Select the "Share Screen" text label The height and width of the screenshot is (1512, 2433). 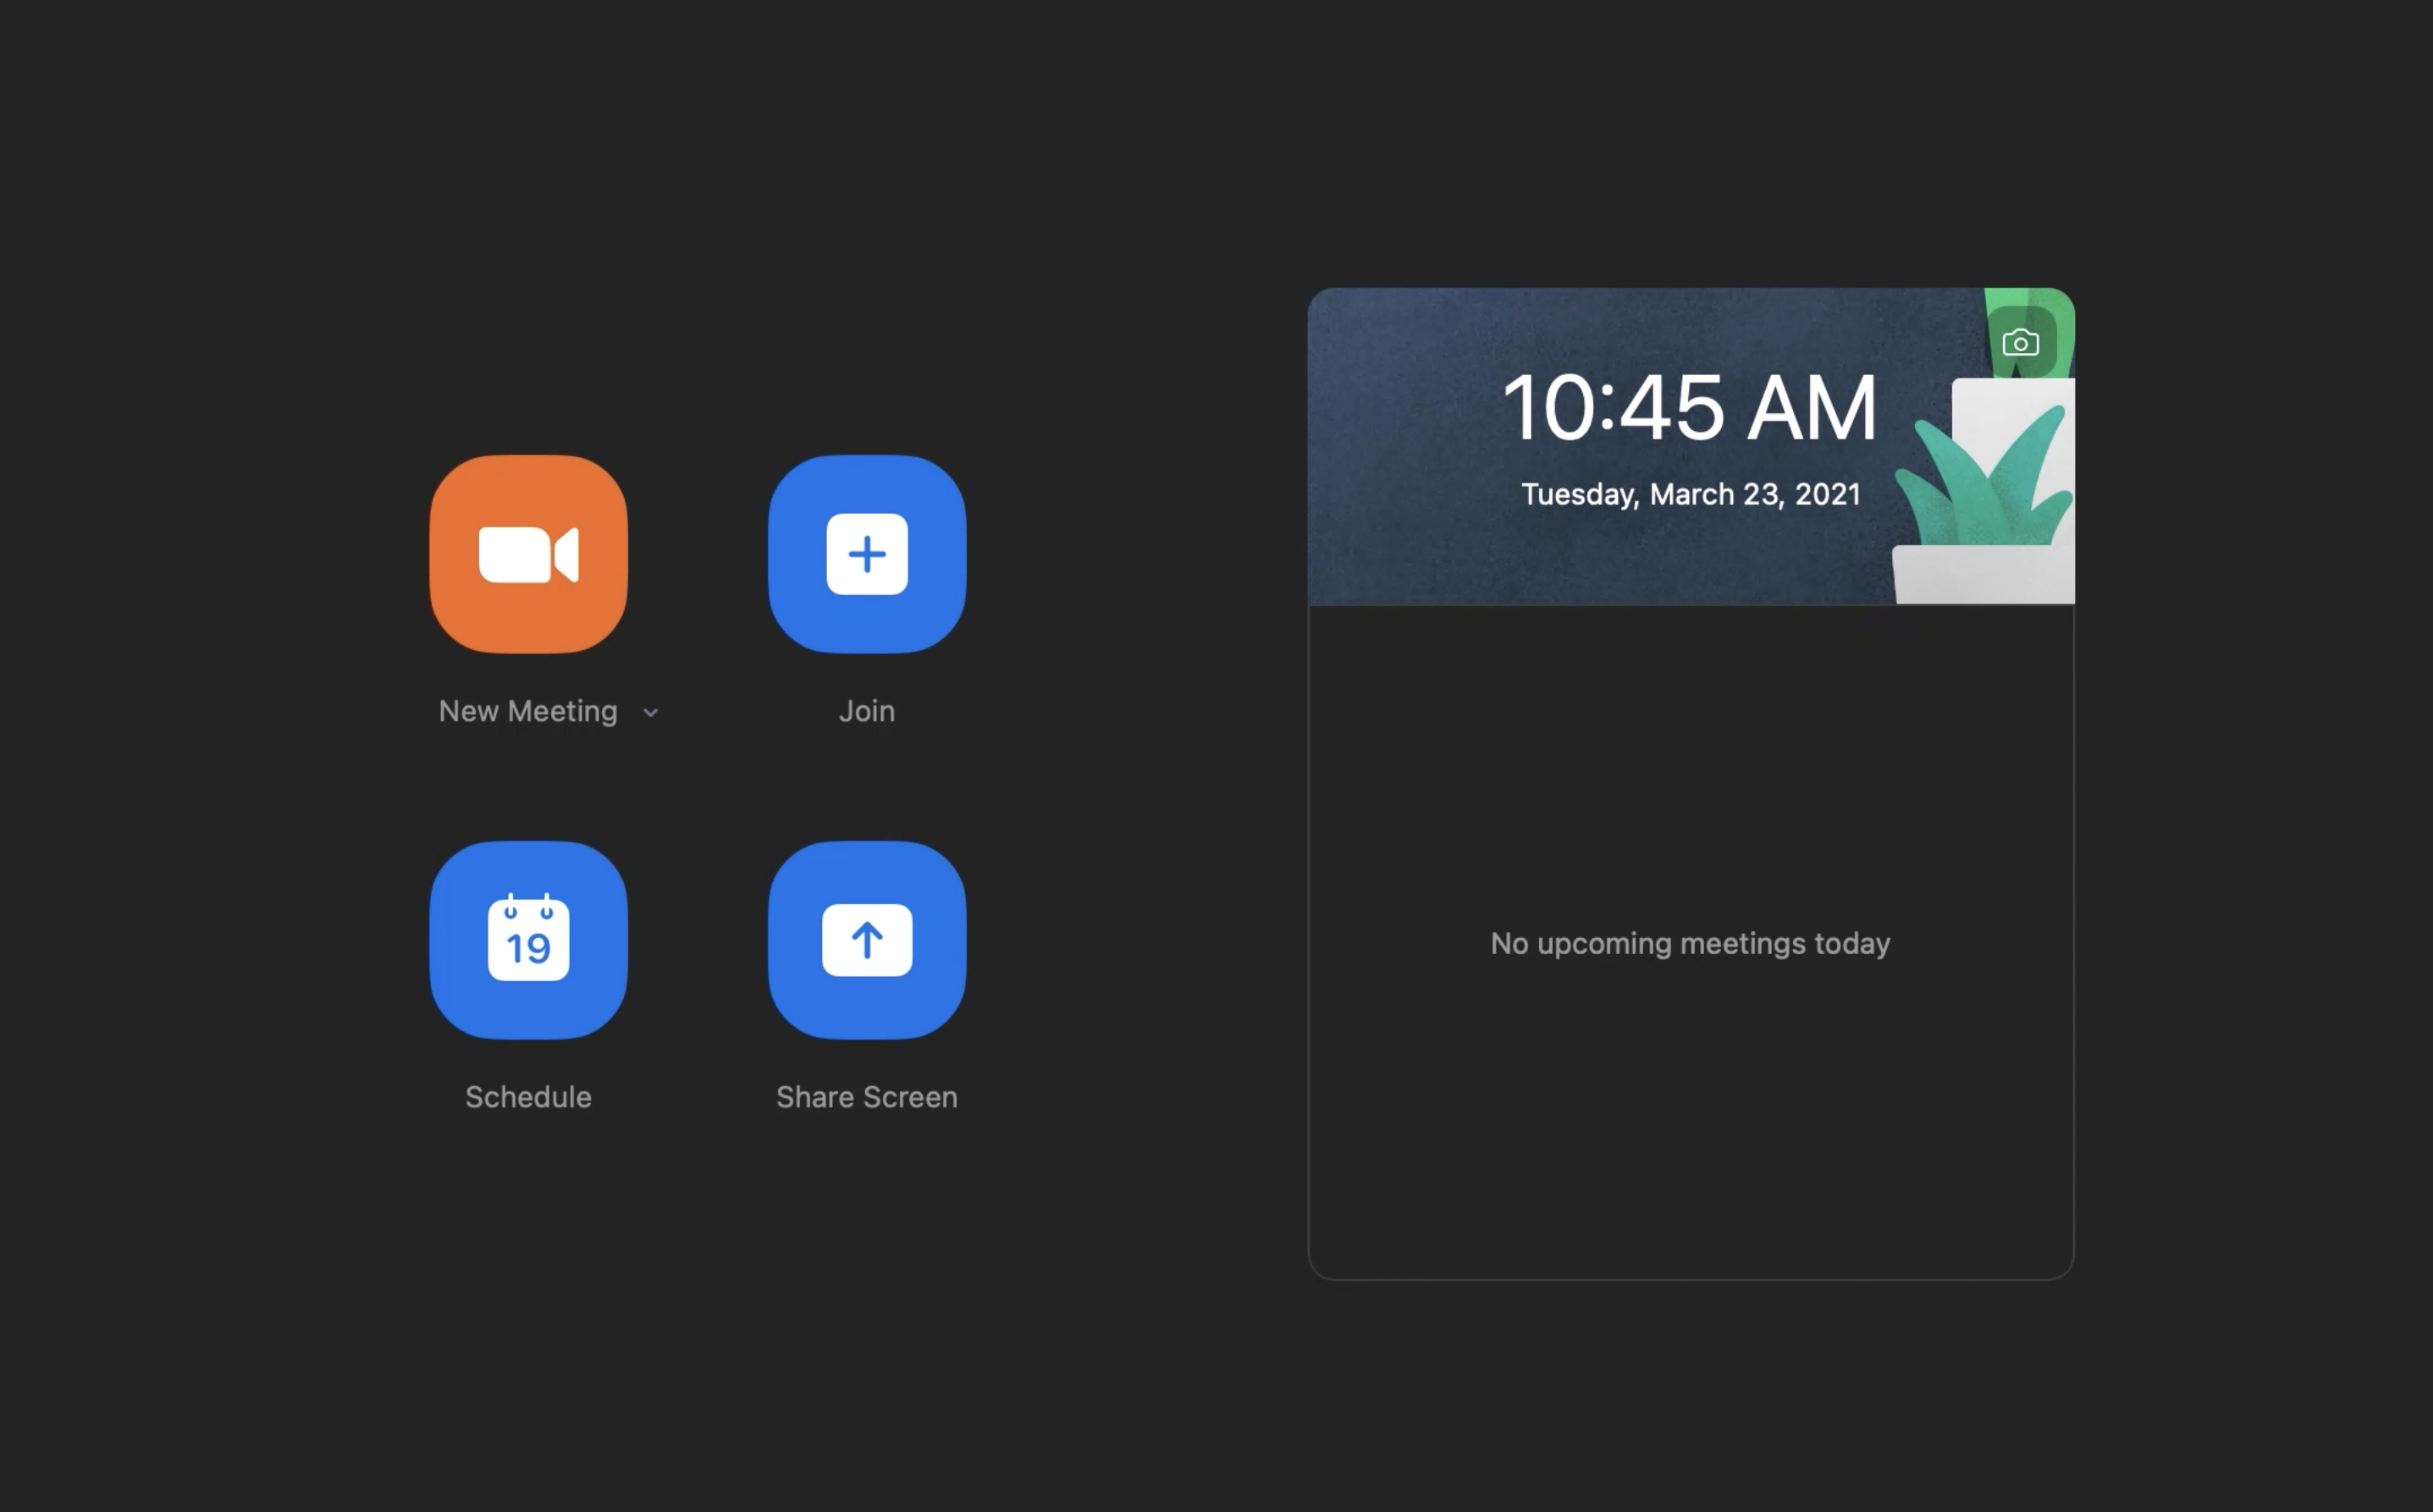866,1097
